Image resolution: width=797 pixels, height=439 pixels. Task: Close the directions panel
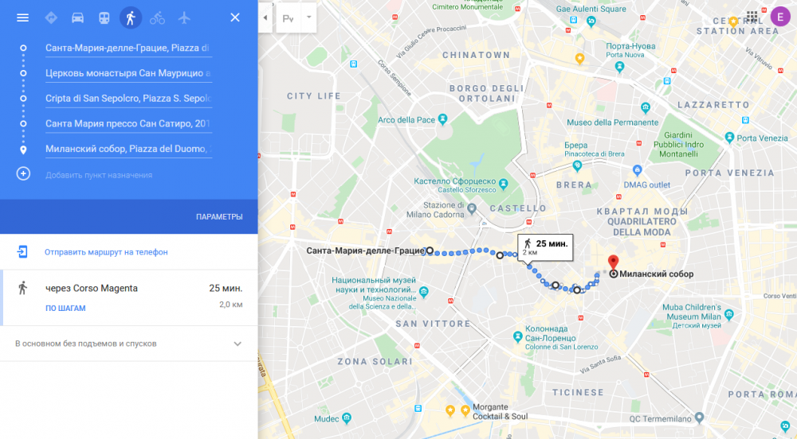235,17
